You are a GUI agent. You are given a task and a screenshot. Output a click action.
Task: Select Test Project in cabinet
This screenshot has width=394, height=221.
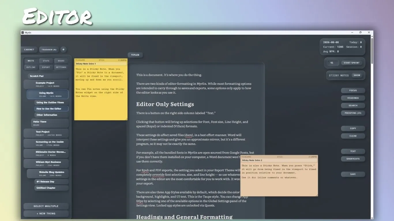click(46, 133)
